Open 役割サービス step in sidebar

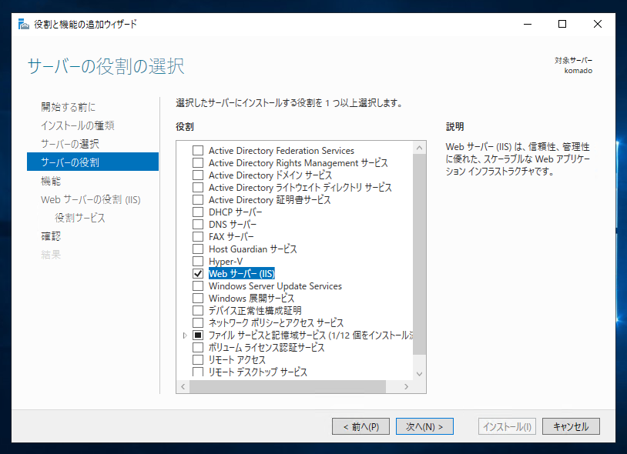click(x=80, y=218)
